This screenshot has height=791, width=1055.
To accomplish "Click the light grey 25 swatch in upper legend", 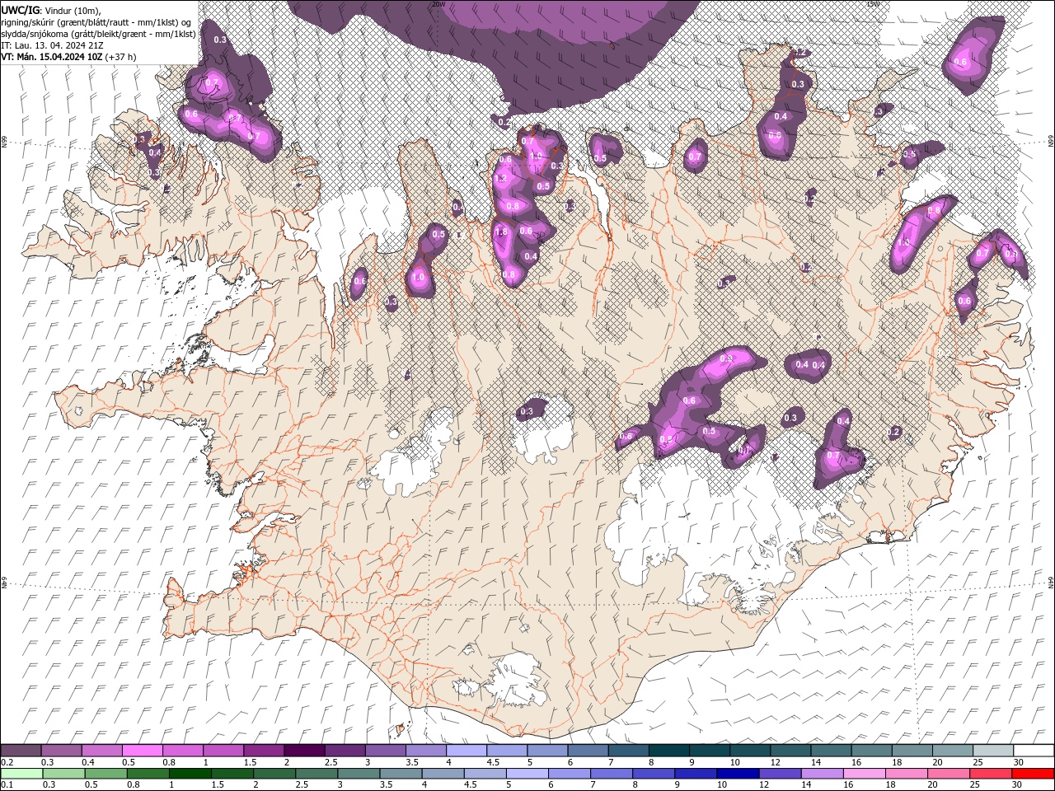I will 992,751.
